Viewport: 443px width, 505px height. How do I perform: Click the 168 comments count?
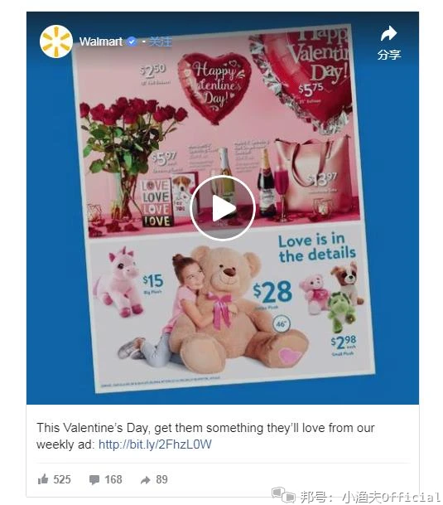113,479
